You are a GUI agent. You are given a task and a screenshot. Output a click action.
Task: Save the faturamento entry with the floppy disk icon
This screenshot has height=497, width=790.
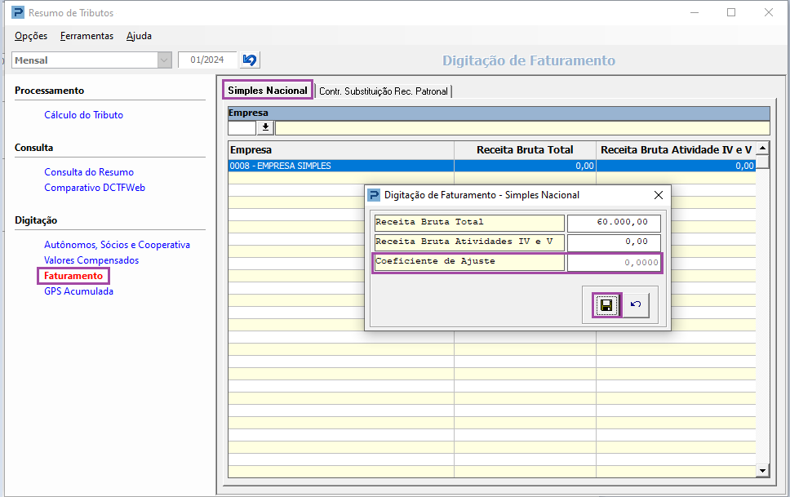point(606,305)
